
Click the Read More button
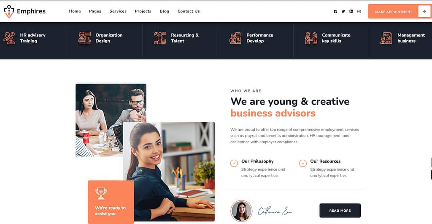(340, 211)
